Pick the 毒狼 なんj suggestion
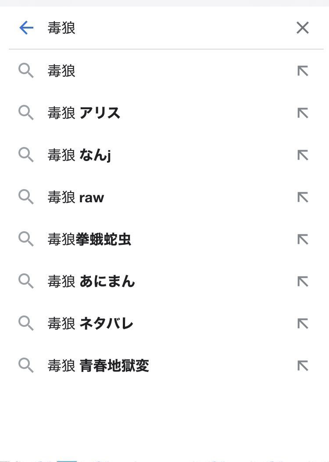329x462 pixels. (x=79, y=155)
